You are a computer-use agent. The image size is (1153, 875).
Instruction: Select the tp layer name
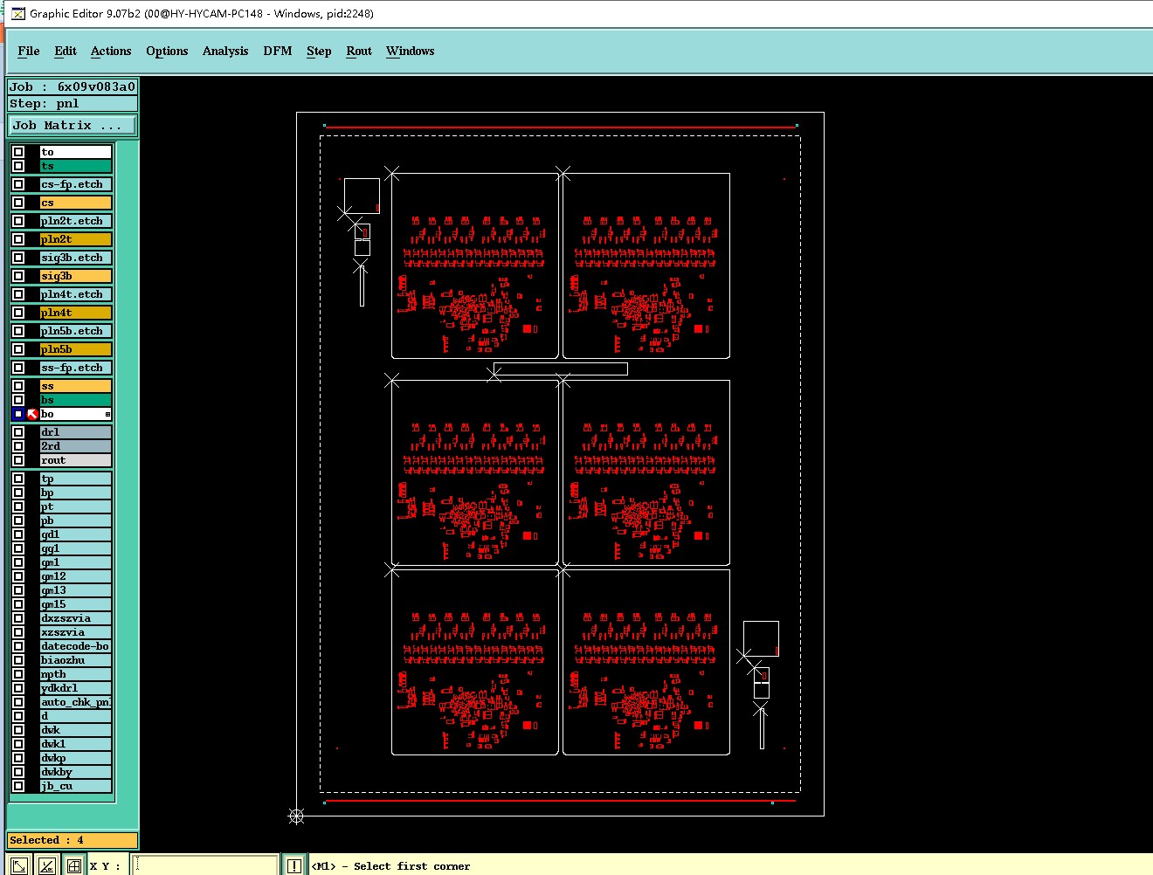[76, 479]
